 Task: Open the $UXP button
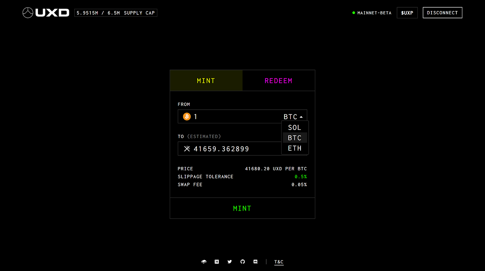(407, 13)
